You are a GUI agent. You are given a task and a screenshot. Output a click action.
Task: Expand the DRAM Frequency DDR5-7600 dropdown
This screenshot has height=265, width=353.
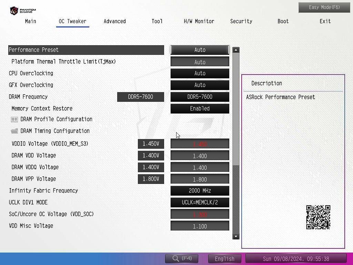tap(200, 97)
